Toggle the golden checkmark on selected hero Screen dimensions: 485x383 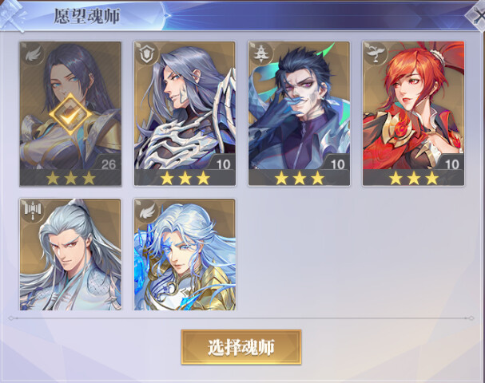71,114
